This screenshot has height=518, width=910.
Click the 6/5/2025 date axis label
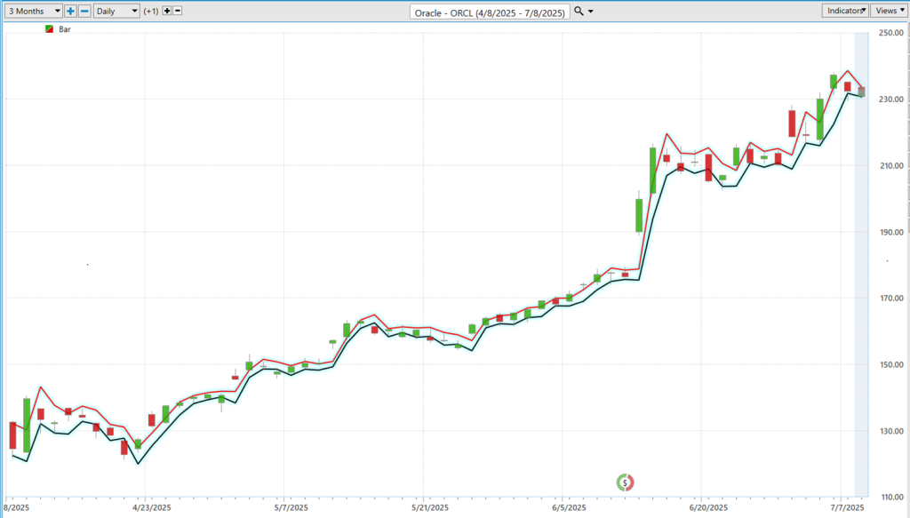[570, 507]
